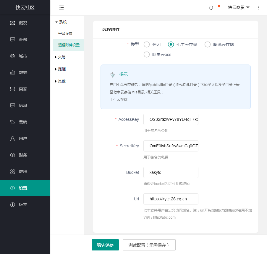267x254 pixels.
Task: Open the notification bell icon
Action: pos(211,8)
